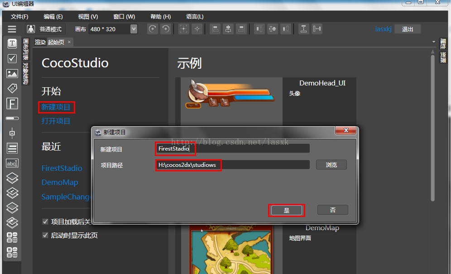451x274 pixels.
Task: Switch to the 起始页 tab
Action: [x=56, y=42]
